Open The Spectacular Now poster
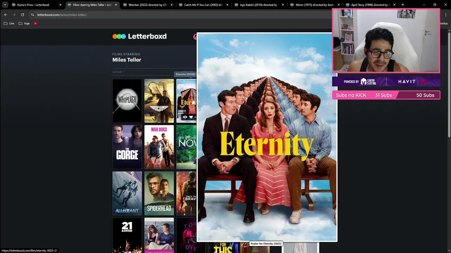Viewport: 451px width, 253px height. tap(186, 147)
